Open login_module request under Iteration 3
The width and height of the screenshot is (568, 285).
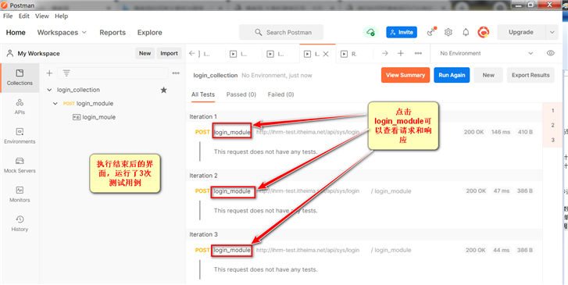point(232,250)
